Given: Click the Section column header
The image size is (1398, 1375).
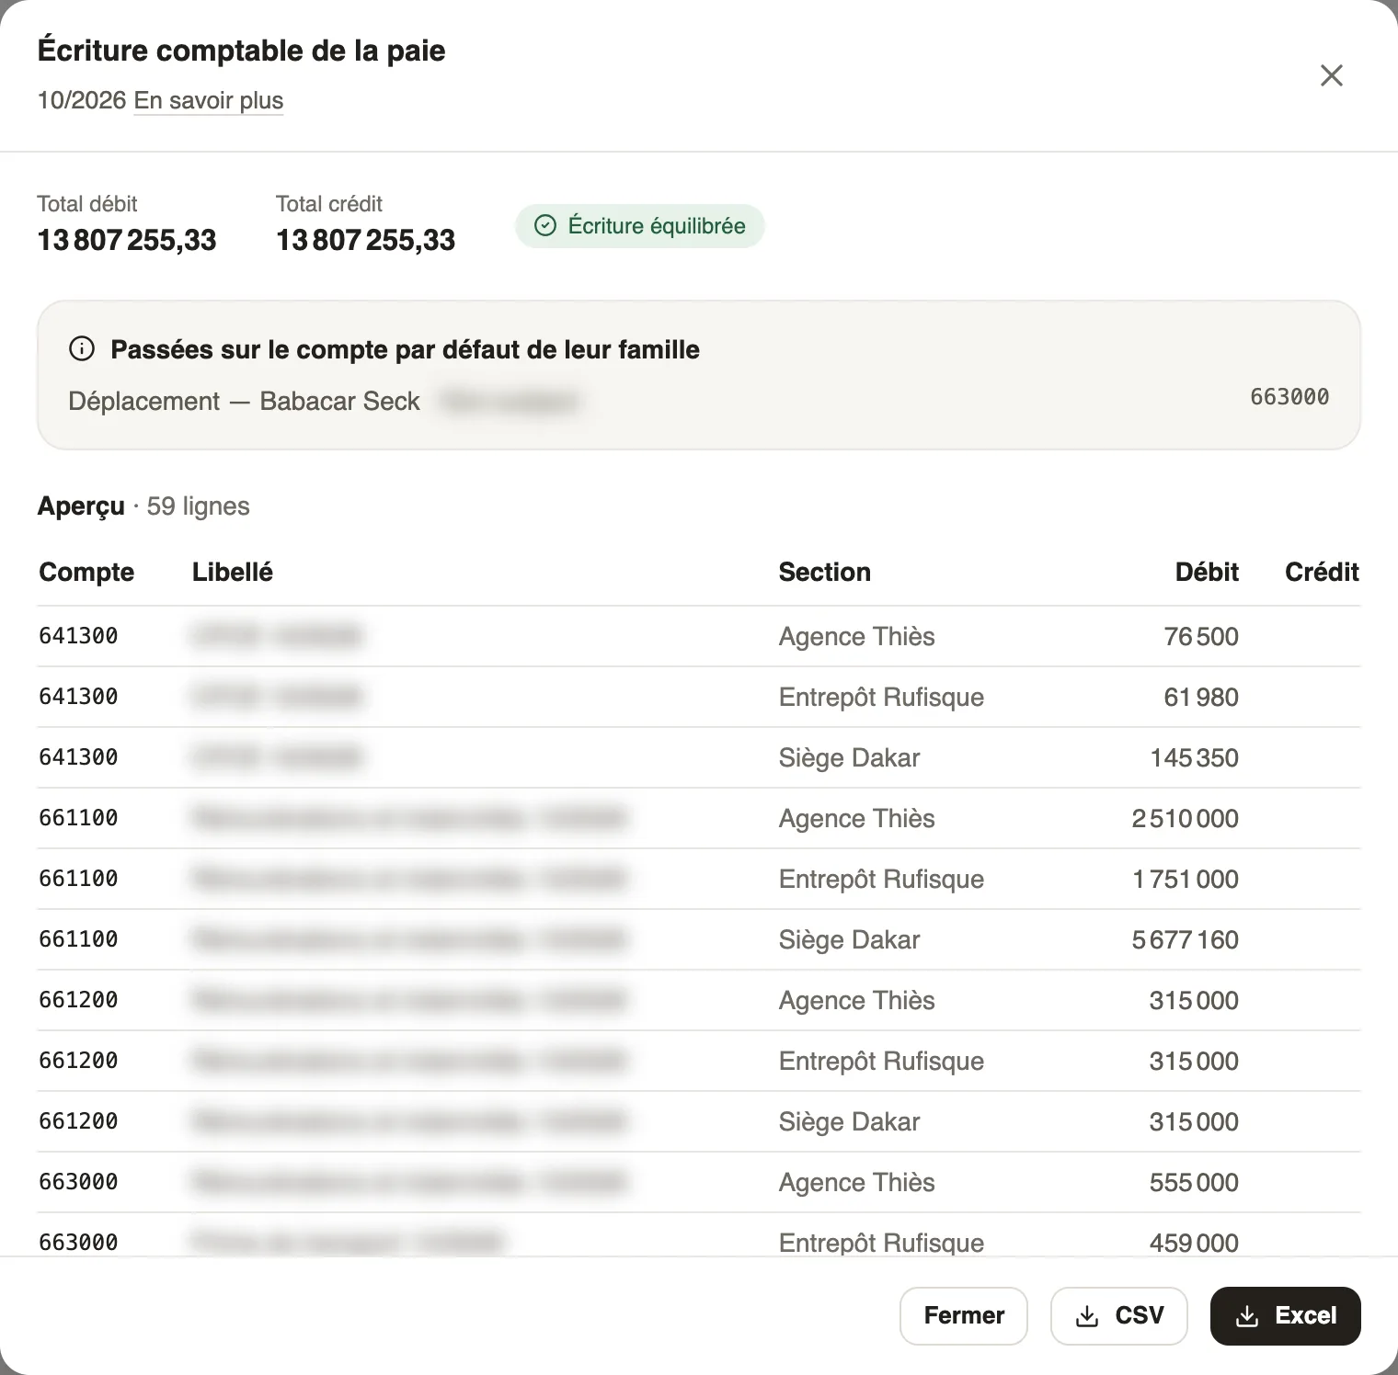Looking at the screenshot, I should point(825,572).
